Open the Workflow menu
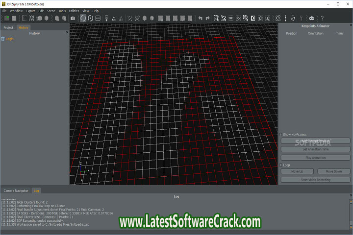Screen dimensions: 353x235 [x=16, y=11]
